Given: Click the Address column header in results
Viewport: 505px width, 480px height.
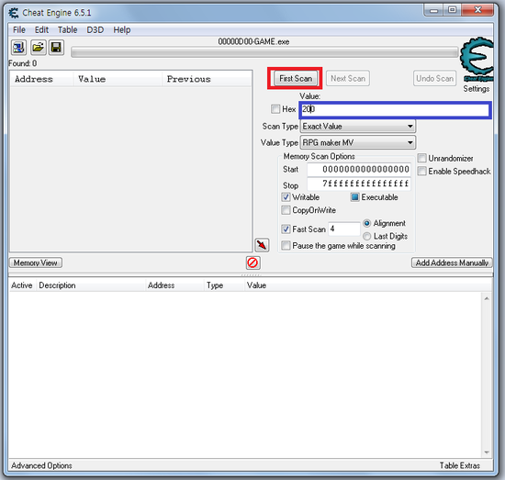Looking at the screenshot, I should tap(41, 79).
